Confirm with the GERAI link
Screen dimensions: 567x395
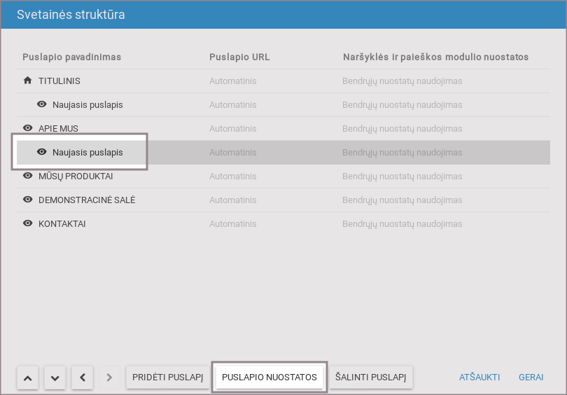click(x=531, y=377)
